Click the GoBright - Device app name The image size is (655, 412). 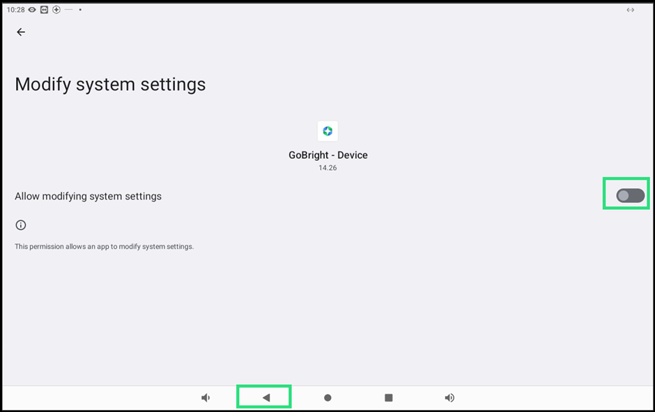(x=328, y=155)
